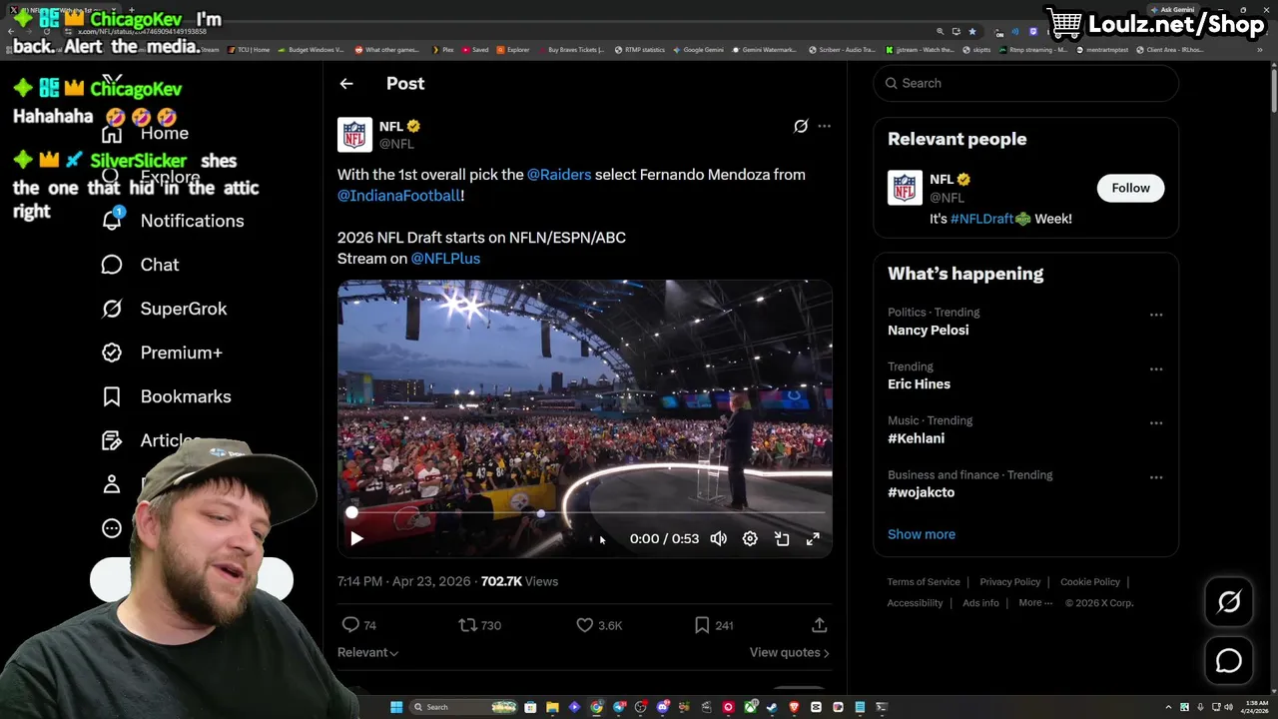Open Privacy Policy link
The height and width of the screenshot is (719, 1278).
pos(1009,582)
